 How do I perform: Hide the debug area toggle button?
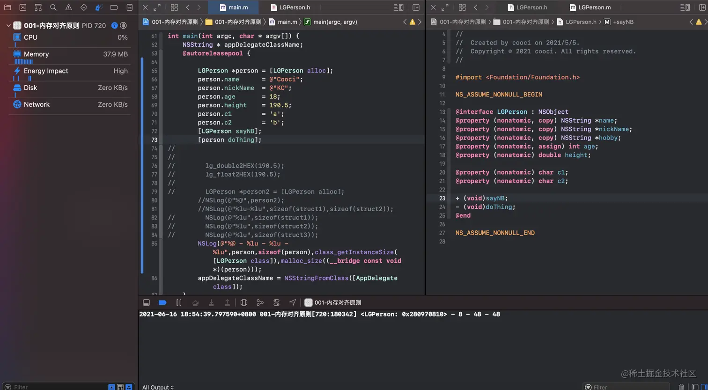146,302
